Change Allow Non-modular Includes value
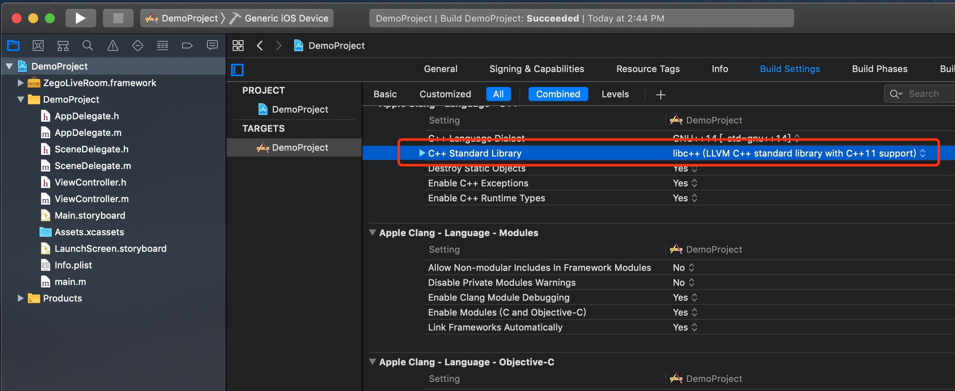Viewport: 955px width, 391px height. [x=684, y=268]
